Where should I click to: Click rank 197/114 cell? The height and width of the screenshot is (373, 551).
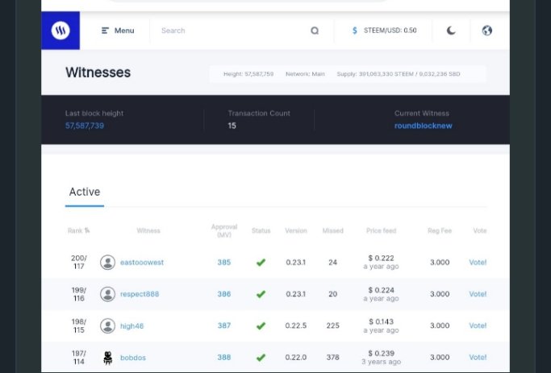pyautogui.click(x=79, y=357)
